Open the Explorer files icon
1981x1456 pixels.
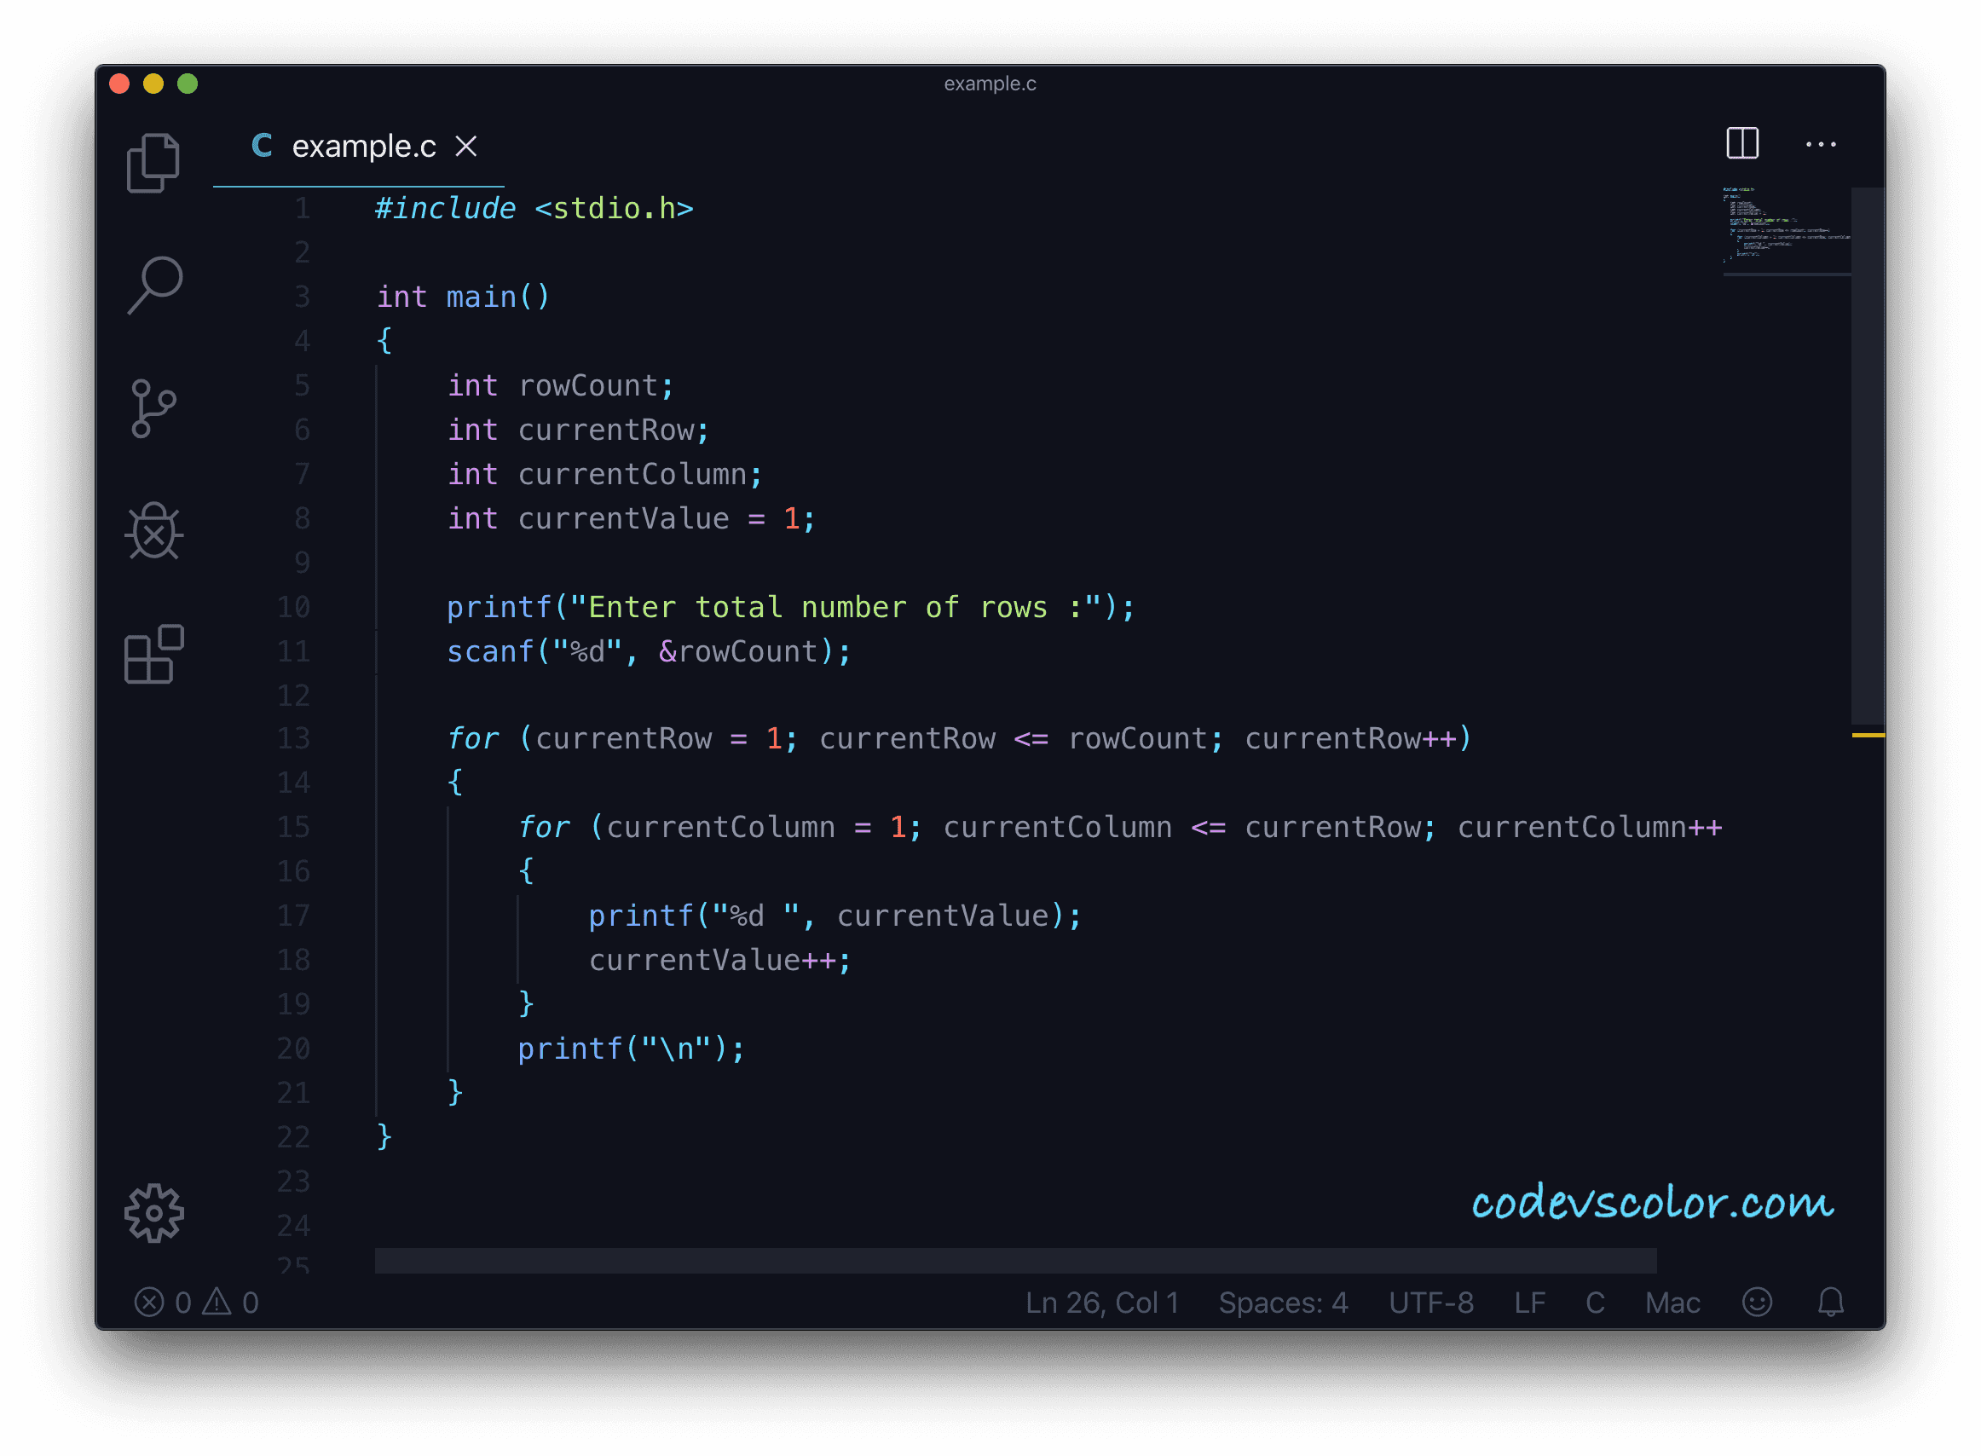[x=153, y=163]
